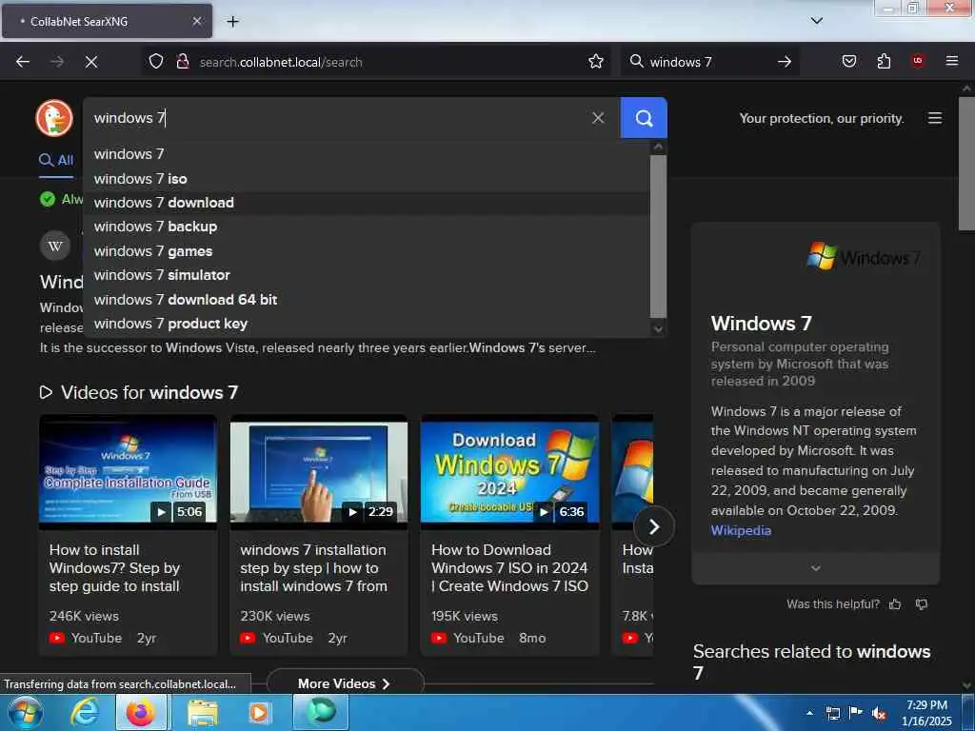The height and width of the screenshot is (731, 975).
Task: Click the search bar go arrow
Action: [785, 61]
